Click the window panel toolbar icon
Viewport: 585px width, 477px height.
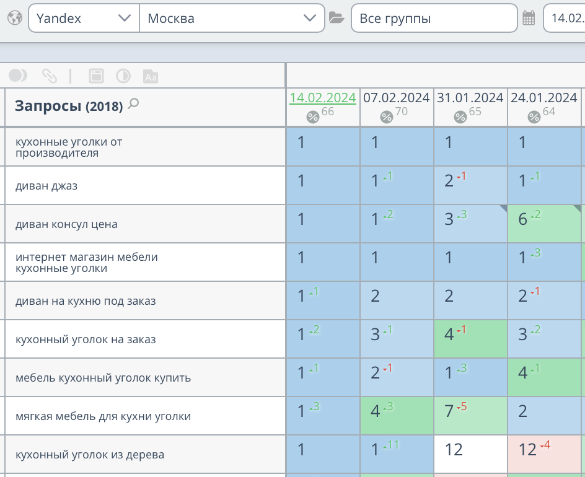pyautogui.click(x=96, y=76)
